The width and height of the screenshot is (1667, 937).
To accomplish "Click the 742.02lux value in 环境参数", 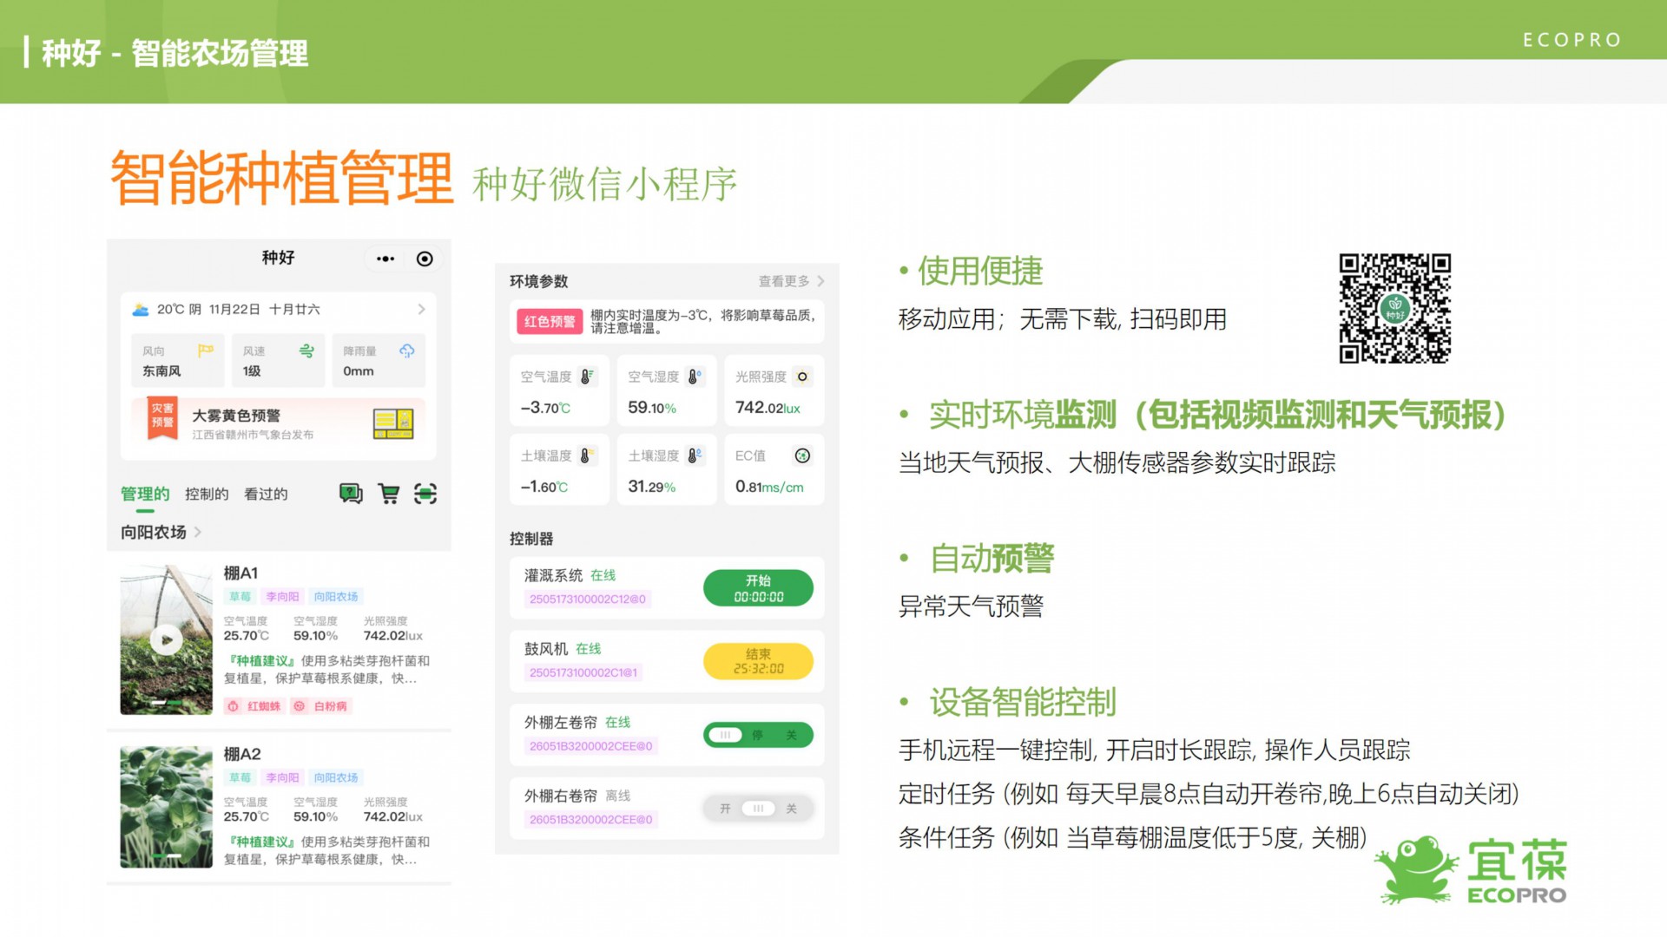I will click(x=768, y=408).
